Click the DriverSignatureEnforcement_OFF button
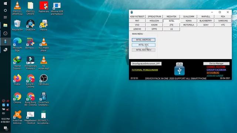 [x=146, y=64]
